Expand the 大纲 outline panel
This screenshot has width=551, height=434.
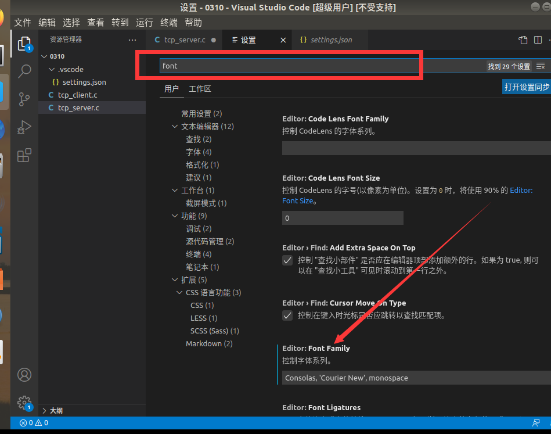click(x=44, y=410)
